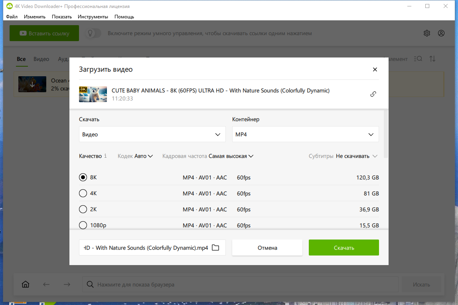Click the video duration 11:20:33
The height and width of the screenshot is (305, 458).
pyautogui.click(x=122, y=99)
